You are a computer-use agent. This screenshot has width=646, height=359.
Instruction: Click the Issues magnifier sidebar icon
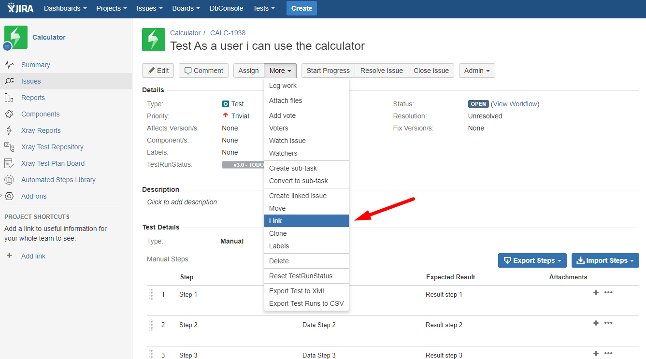[9, 81]
